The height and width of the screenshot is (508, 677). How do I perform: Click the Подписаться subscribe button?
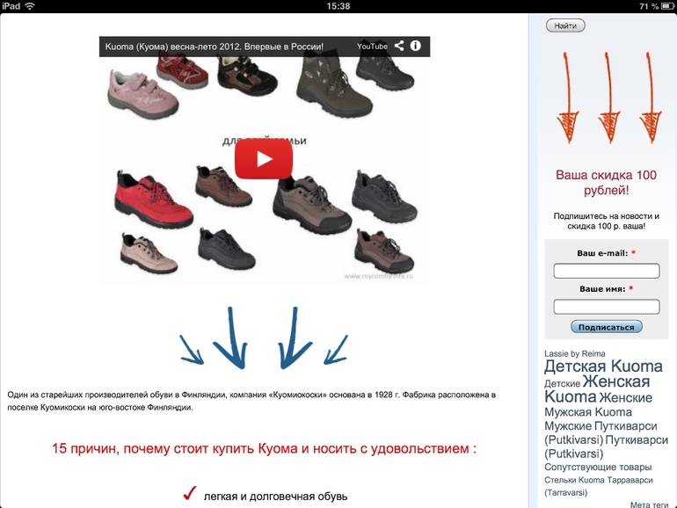[606, 327]
